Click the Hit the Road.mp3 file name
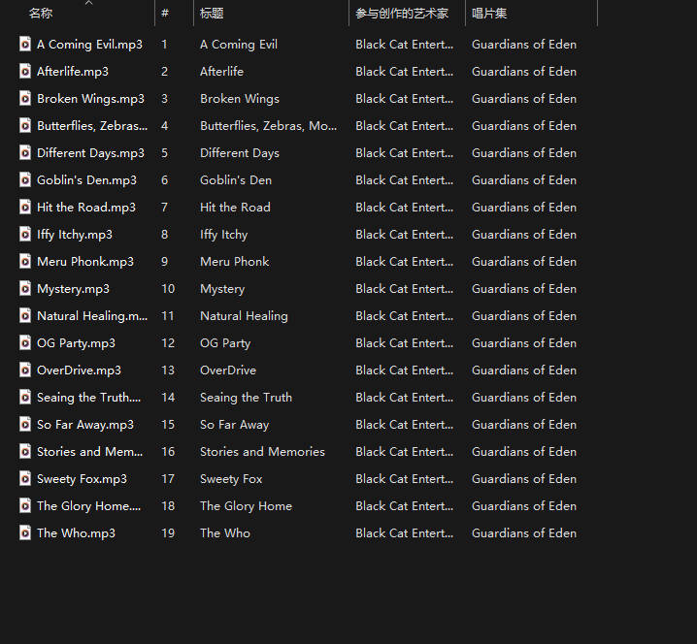 (86, 208)
